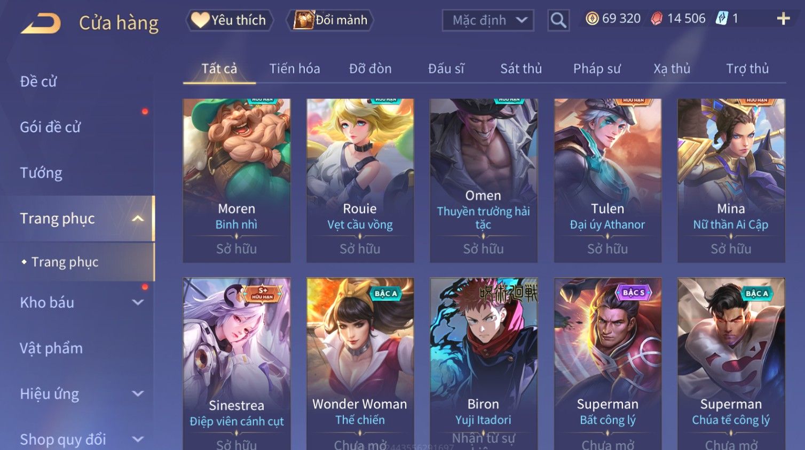Click the plus icon to add currency
Screen dimensions: 805x450
pos(783,19)
